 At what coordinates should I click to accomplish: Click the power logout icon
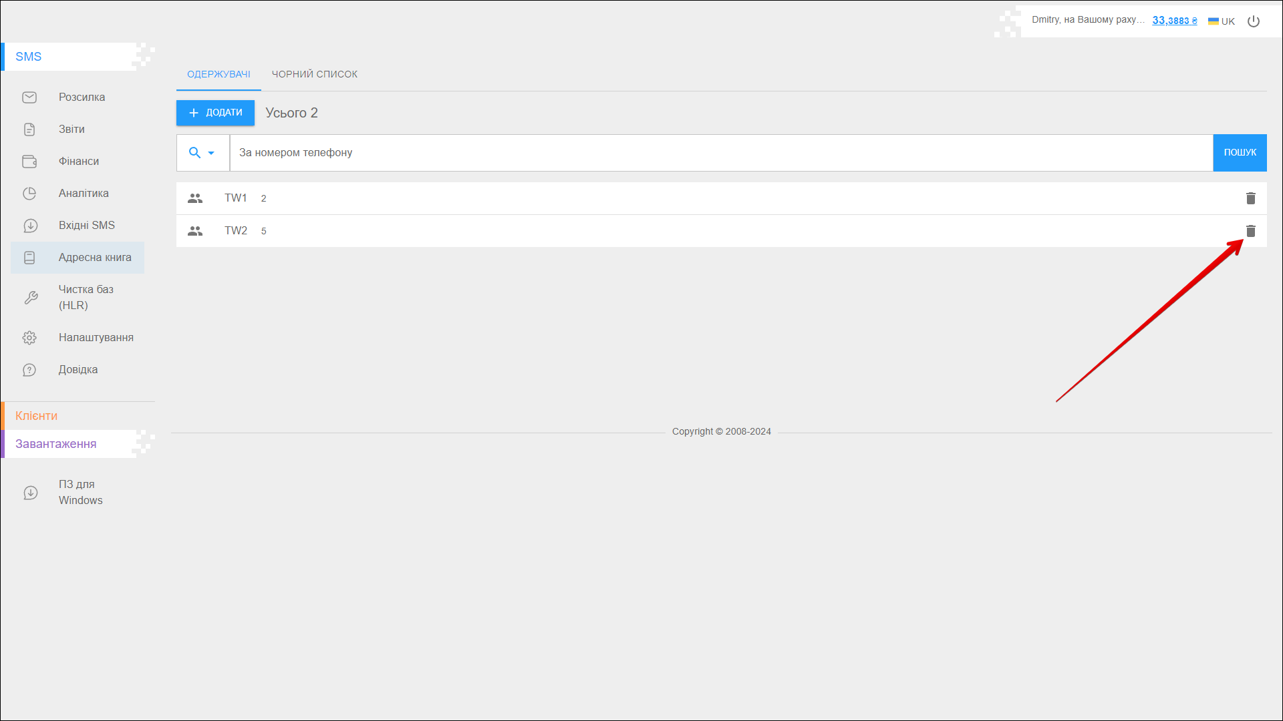[1254, 21]
